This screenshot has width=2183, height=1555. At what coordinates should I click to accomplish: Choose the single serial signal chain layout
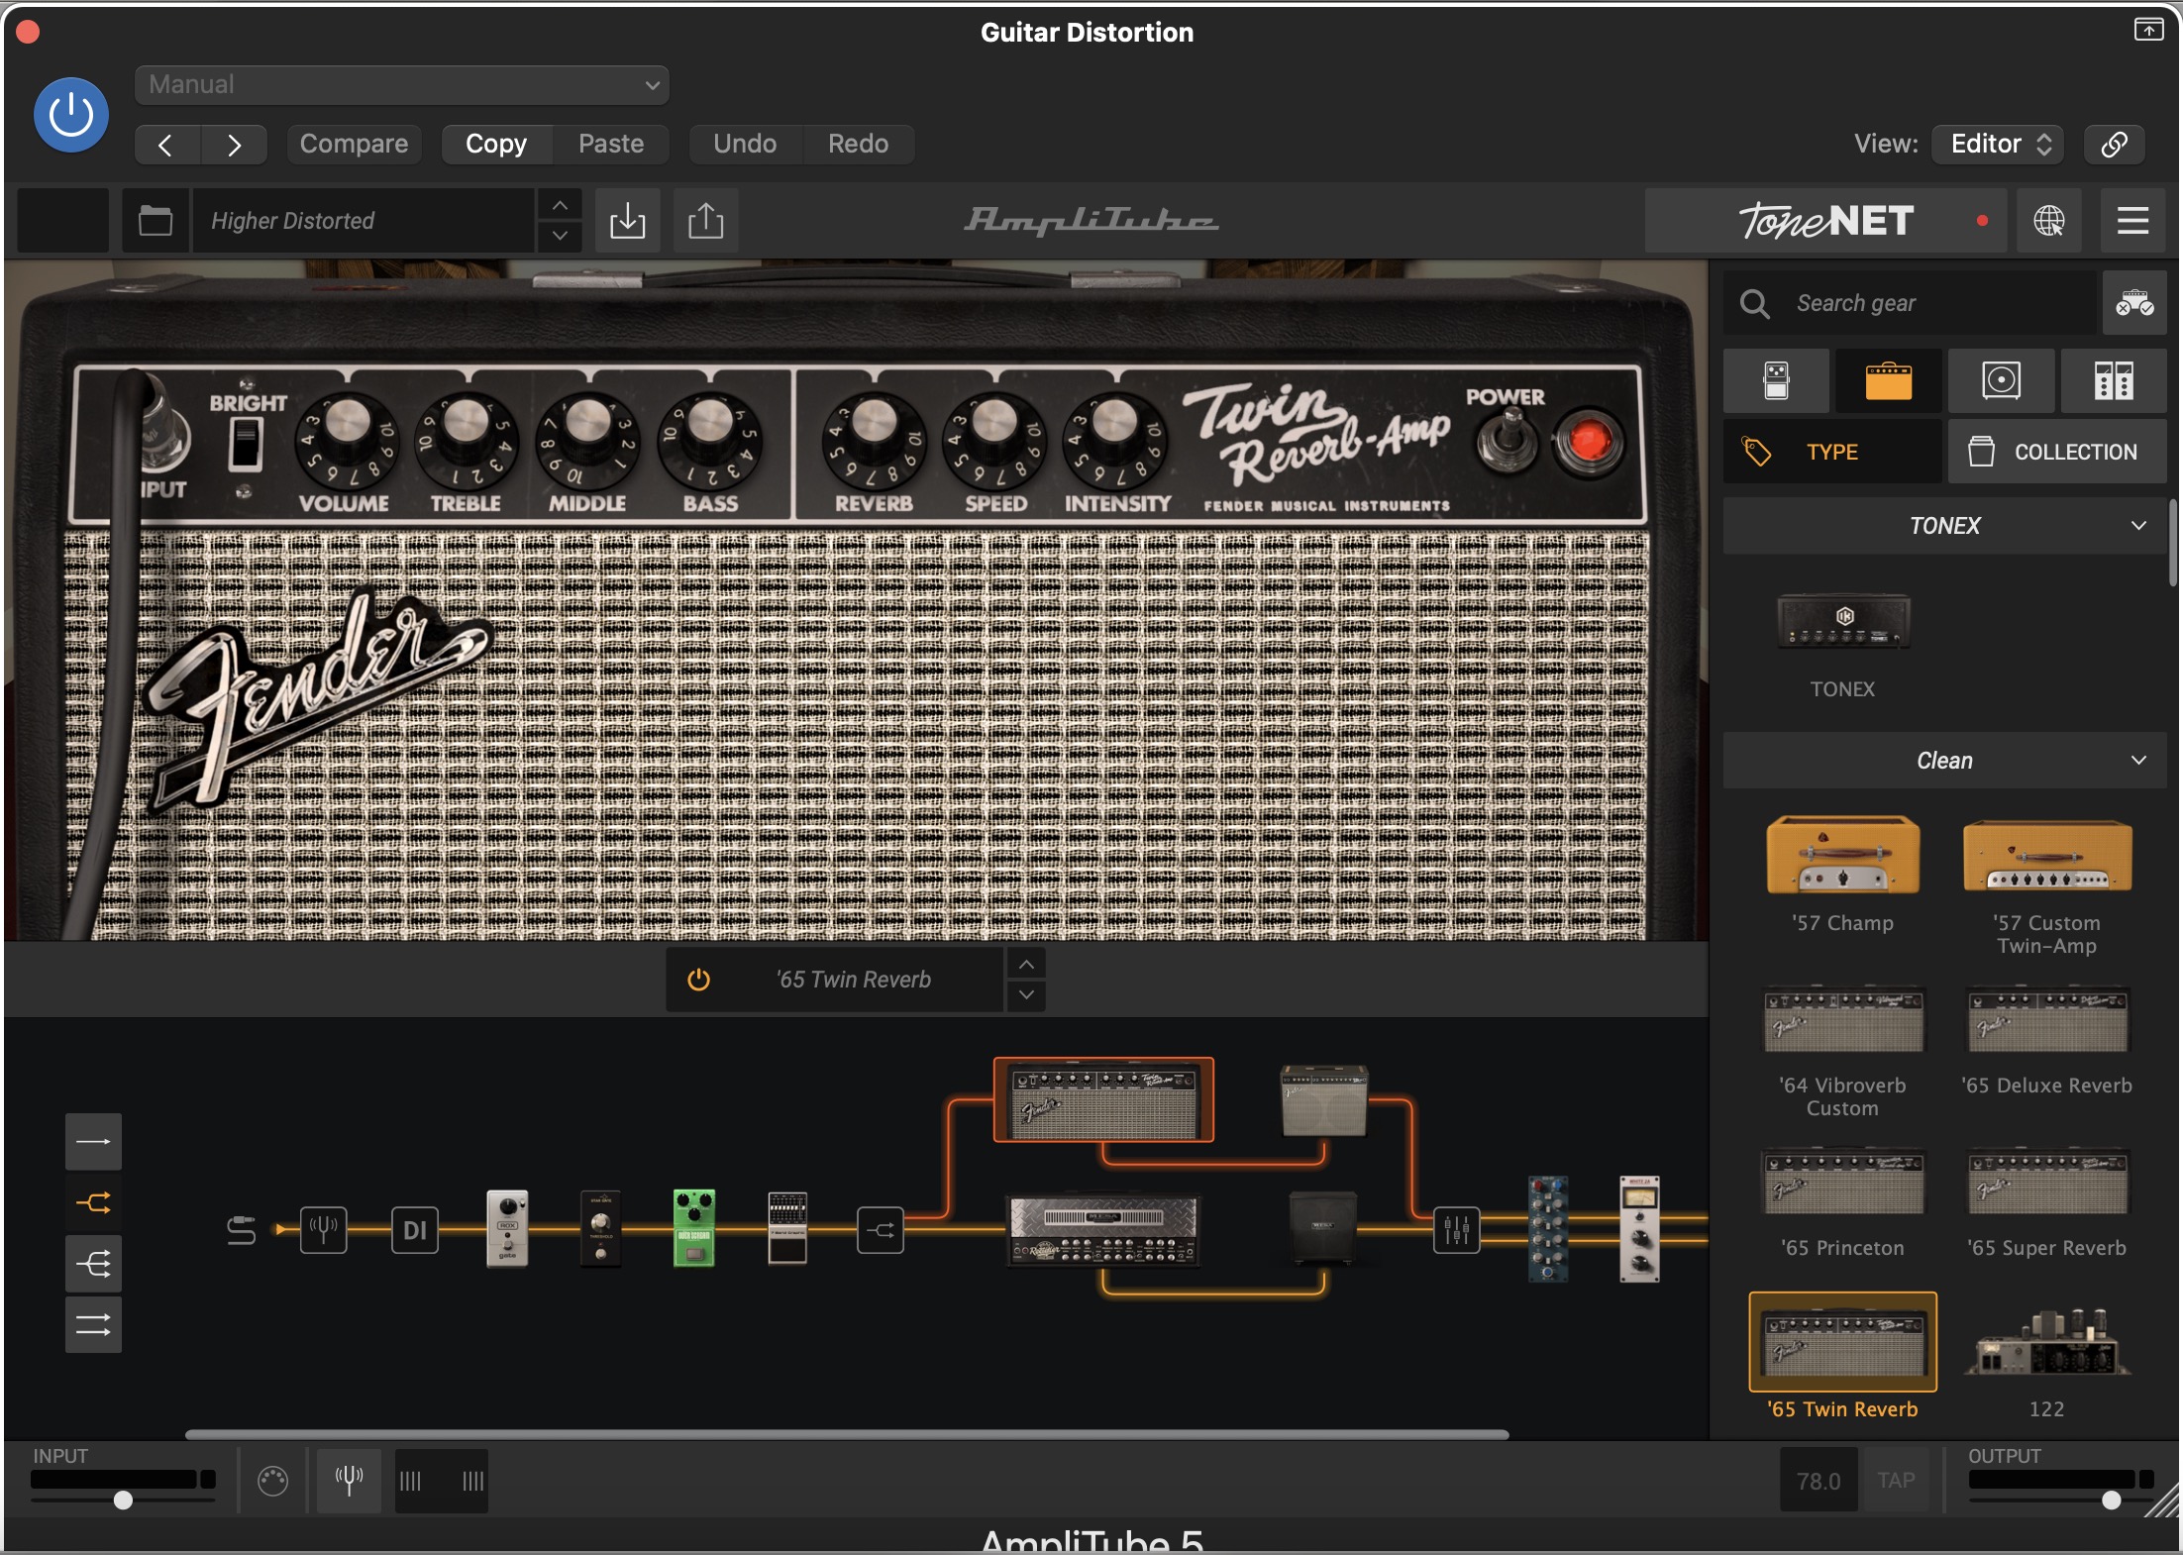[93, 1142]
